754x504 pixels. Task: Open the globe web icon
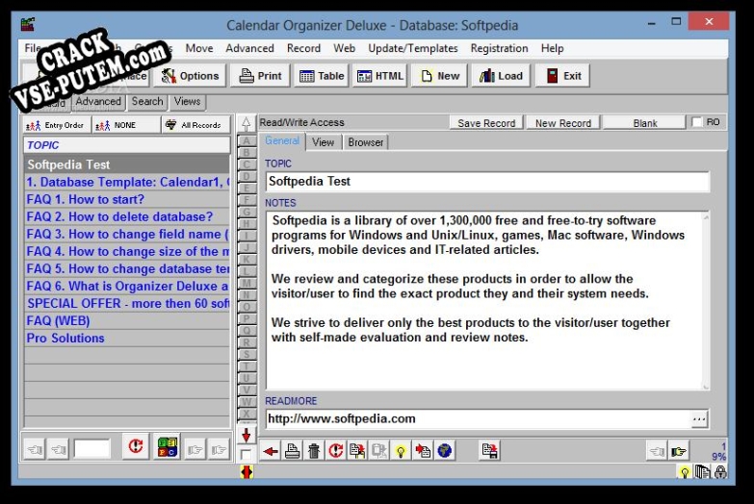pyautogui.click(x=444, y=451)
